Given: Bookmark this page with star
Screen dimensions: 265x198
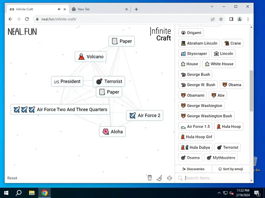Looking at the screenshot, I should point(221,19).
